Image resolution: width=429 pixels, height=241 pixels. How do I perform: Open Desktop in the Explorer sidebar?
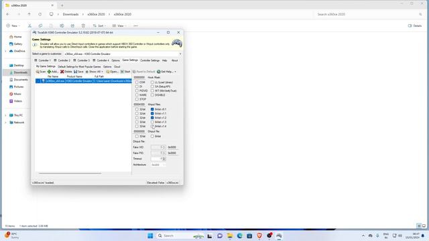(17, 66)
